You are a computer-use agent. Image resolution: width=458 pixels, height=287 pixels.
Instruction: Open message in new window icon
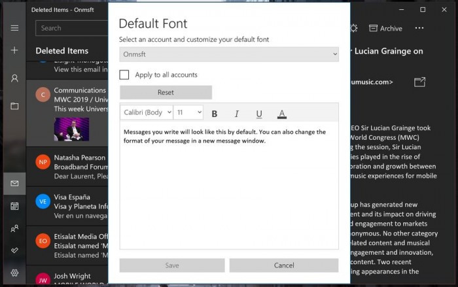(420, 82)
